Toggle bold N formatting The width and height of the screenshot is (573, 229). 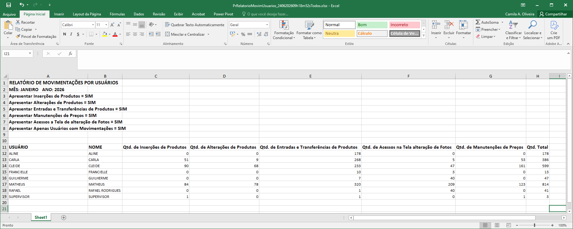point(65,34)
